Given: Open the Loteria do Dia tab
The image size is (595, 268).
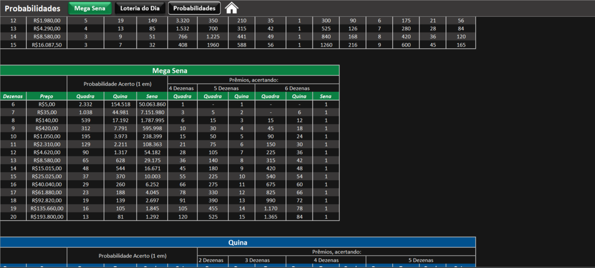Looking at the screenshot, I should (140, 8).
